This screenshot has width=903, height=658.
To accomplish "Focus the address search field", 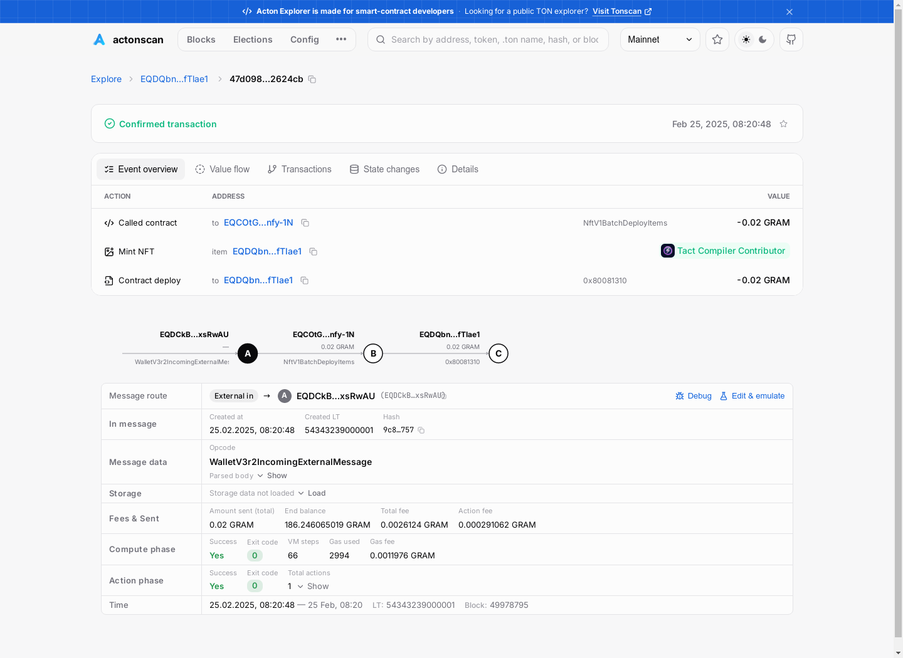I will 488,39.
